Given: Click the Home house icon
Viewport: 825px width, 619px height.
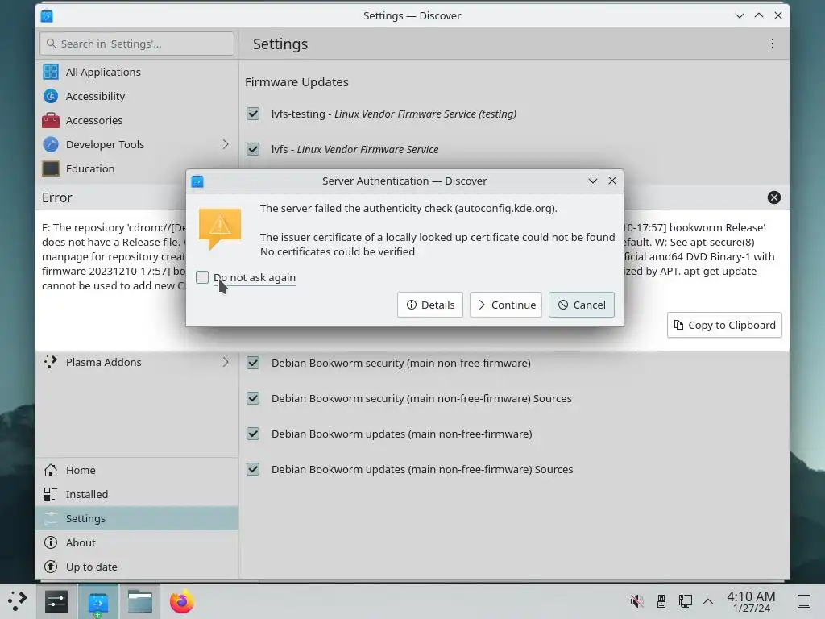Looking at the screenshot, I should tap(51, 470).
